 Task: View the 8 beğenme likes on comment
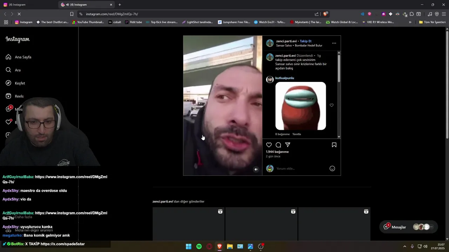282,134
